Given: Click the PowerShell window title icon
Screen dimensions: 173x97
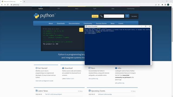Looking at the screenshot, I should coord(86,26).
